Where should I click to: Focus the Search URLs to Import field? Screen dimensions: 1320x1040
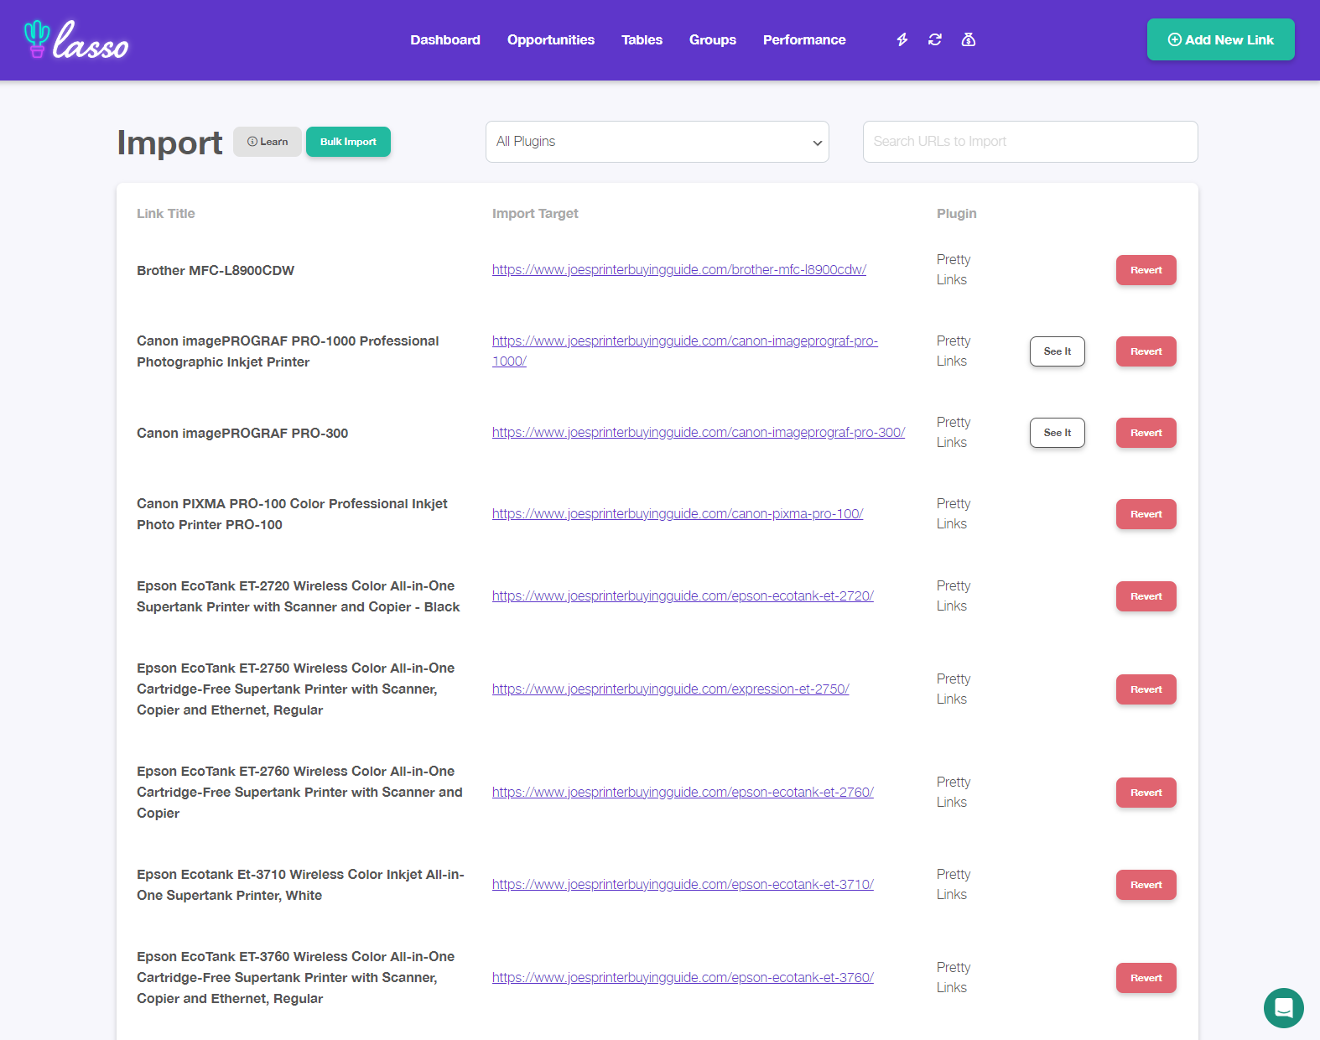1030,142
